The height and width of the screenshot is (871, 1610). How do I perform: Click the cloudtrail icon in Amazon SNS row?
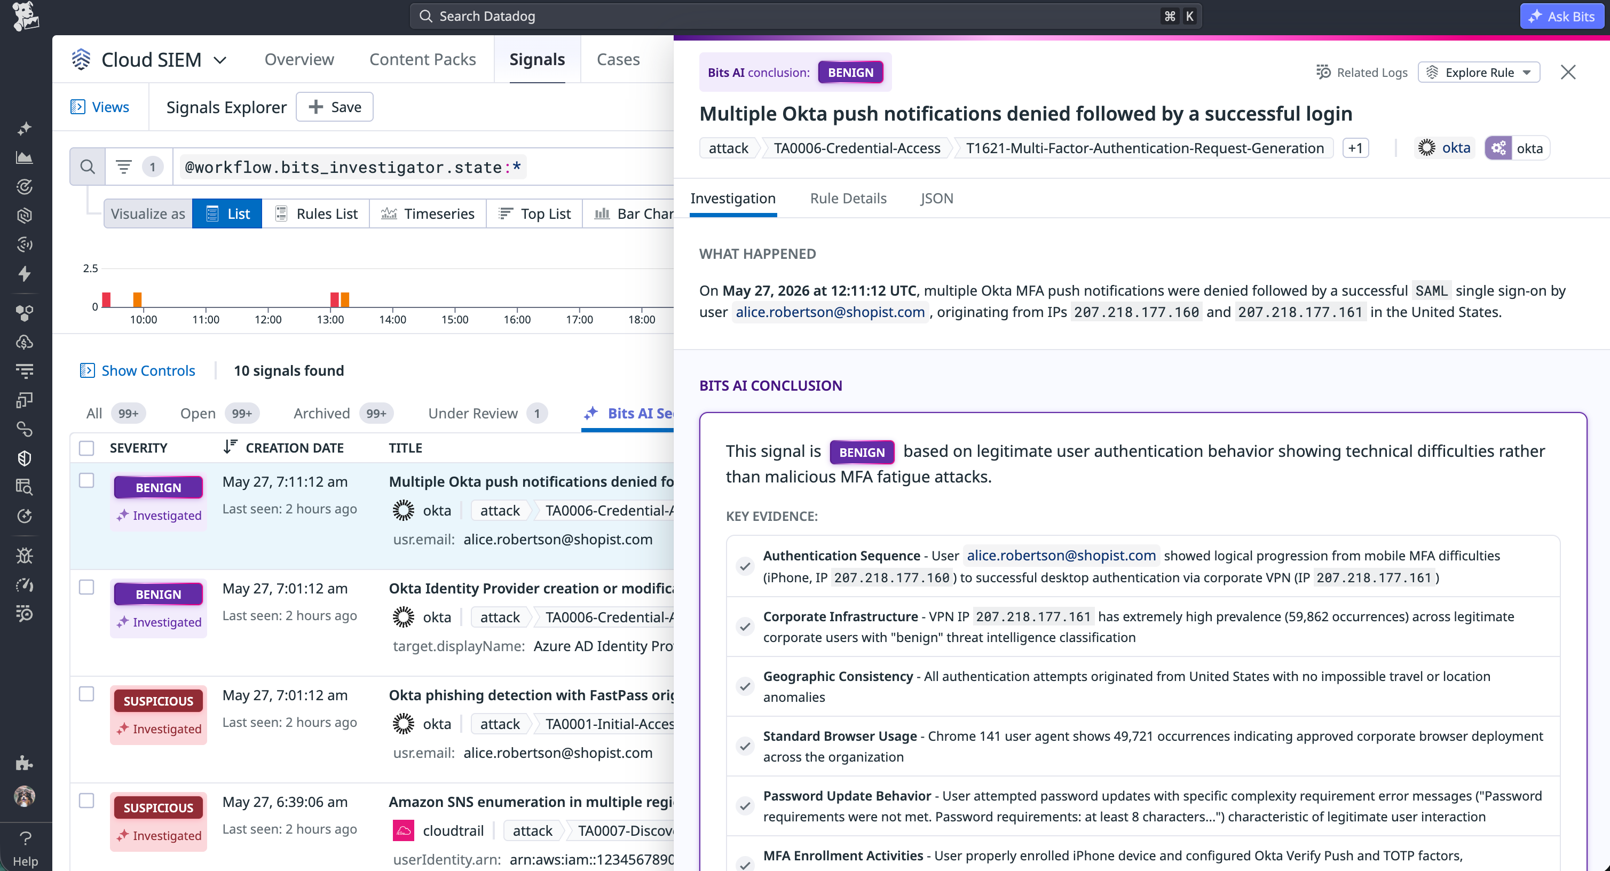pyautogui.click(x=403, y=830)
